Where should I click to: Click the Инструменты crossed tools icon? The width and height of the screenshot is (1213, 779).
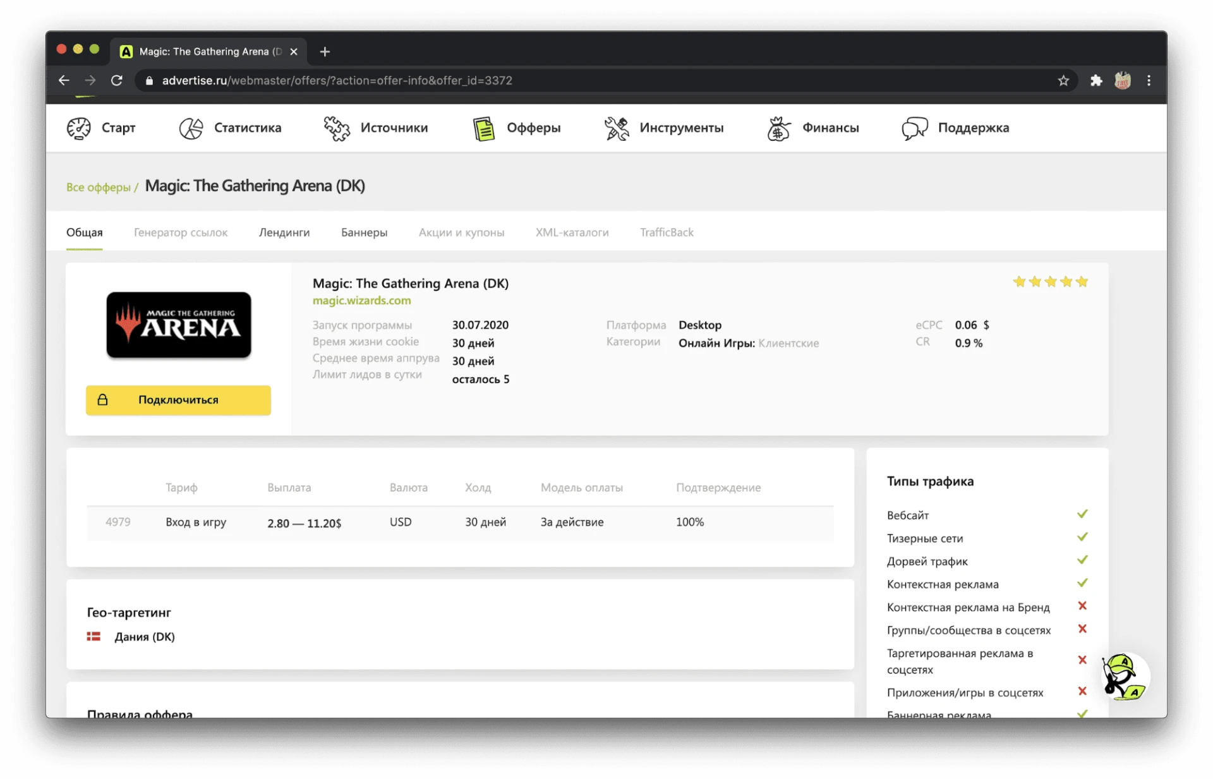[x=617, y=128]
